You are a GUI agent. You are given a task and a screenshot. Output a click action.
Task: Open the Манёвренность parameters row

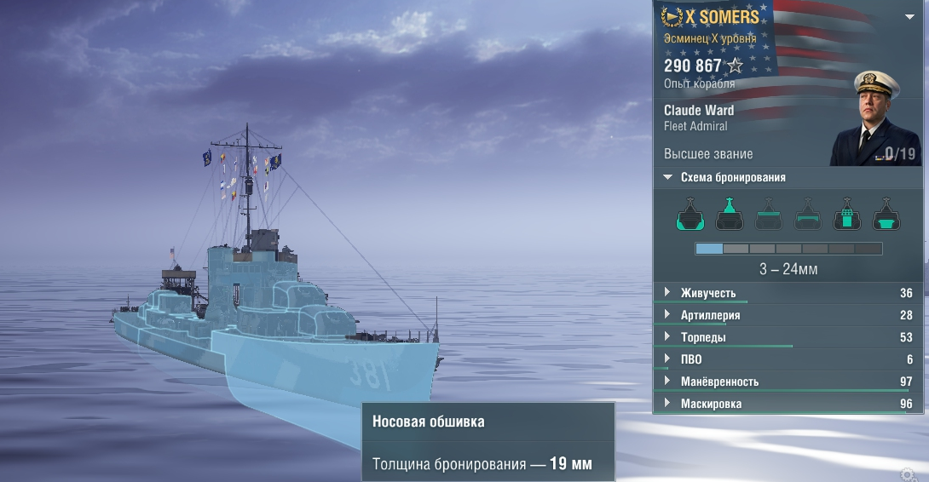[x=788, y=382]
